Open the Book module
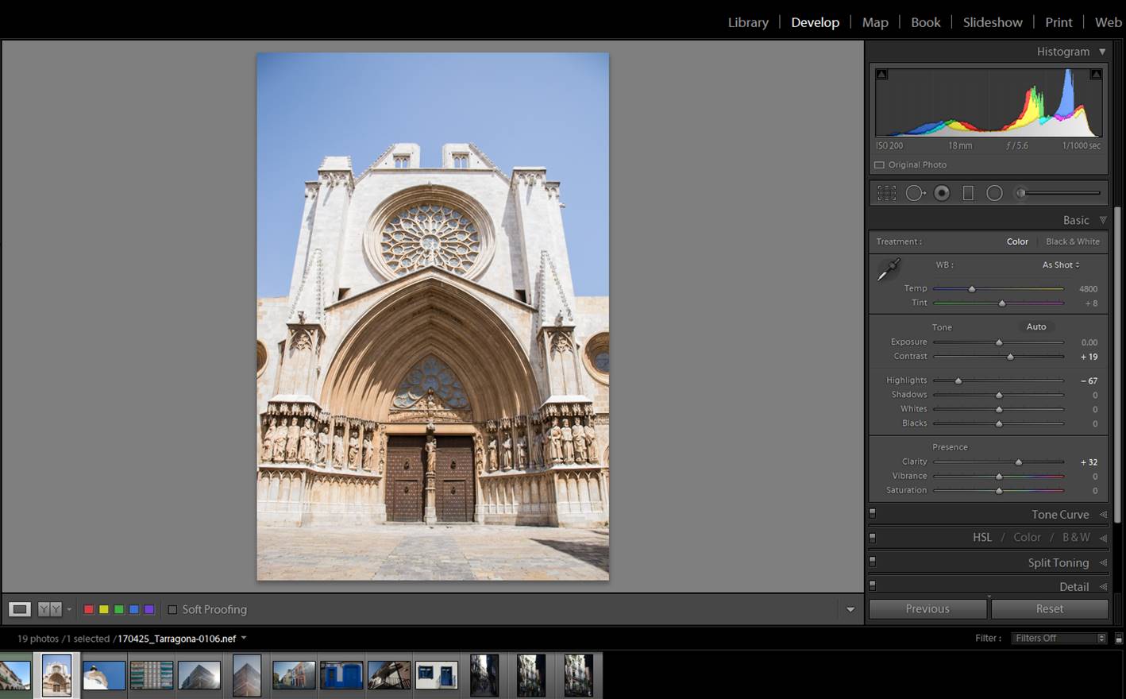The height and width of the screenshot is (699, 1126). tap(925, 22)
